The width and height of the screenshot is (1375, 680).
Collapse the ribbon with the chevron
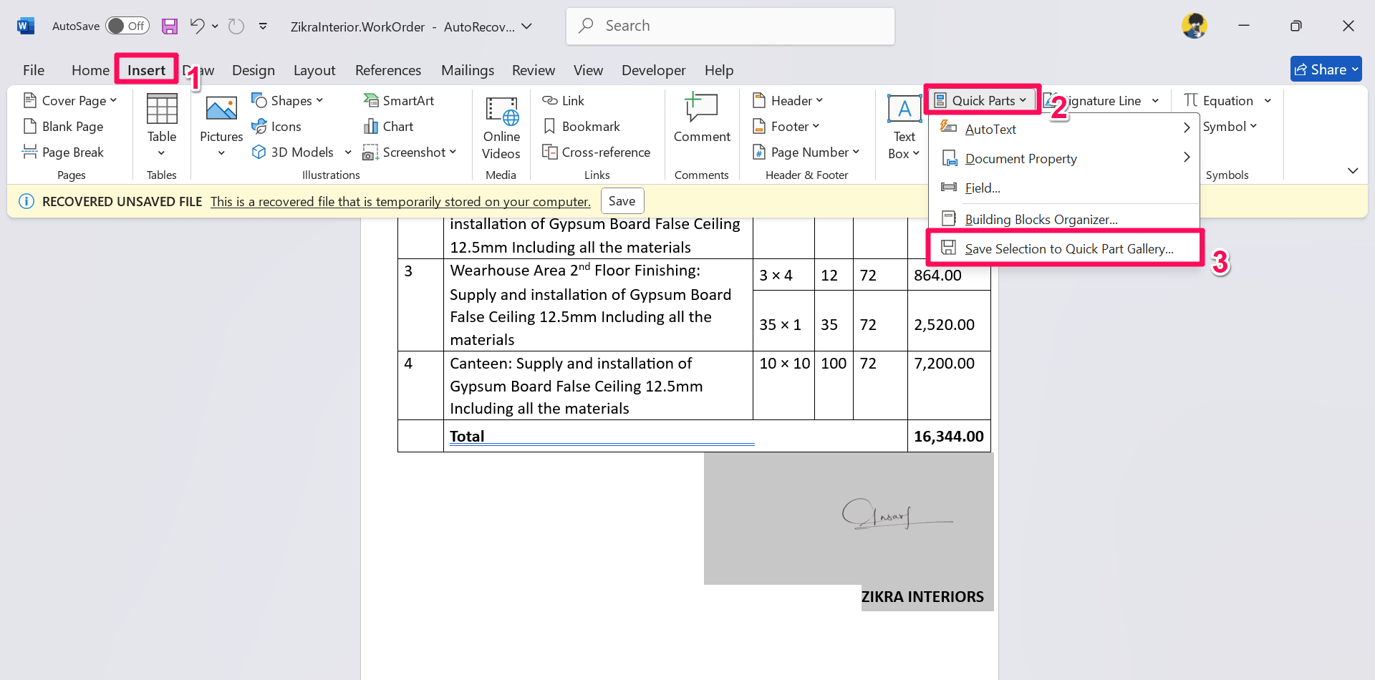coord(1353,170)
